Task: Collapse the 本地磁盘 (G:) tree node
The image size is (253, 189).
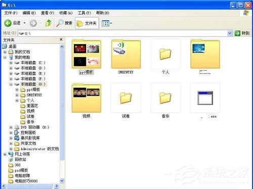Action: tap(11, 84)
